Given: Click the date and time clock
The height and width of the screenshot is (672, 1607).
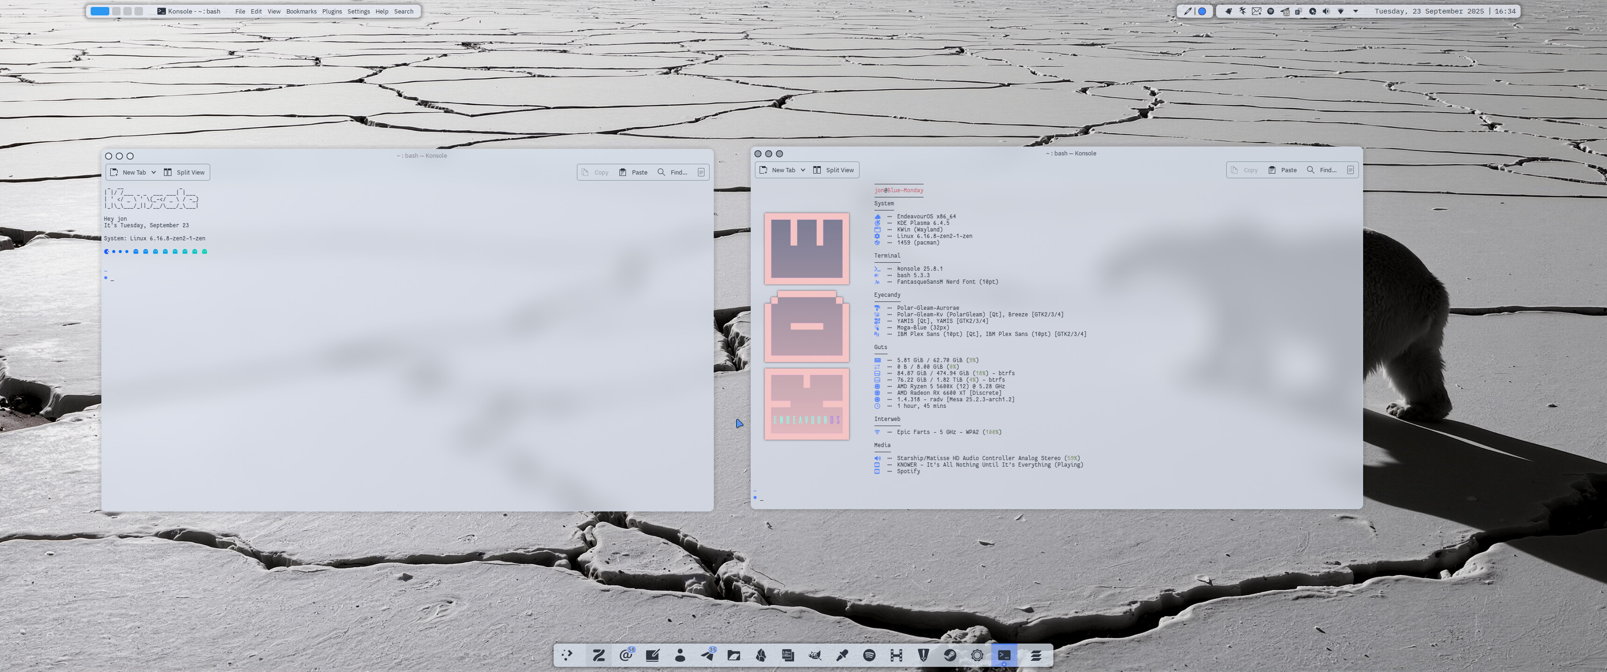Looking at the screenshot, I should [x=1445, y=11].
